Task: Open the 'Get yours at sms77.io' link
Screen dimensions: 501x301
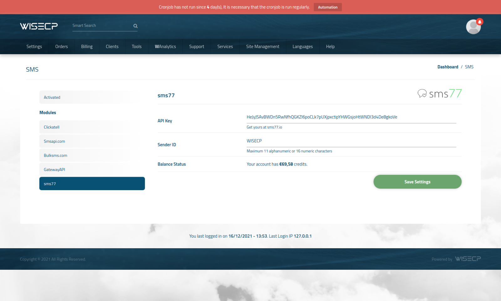Action: [x=264, y=127]
